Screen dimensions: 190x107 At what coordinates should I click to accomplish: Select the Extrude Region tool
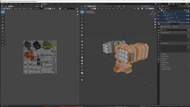pyautogui.click(x=82, y=42)
